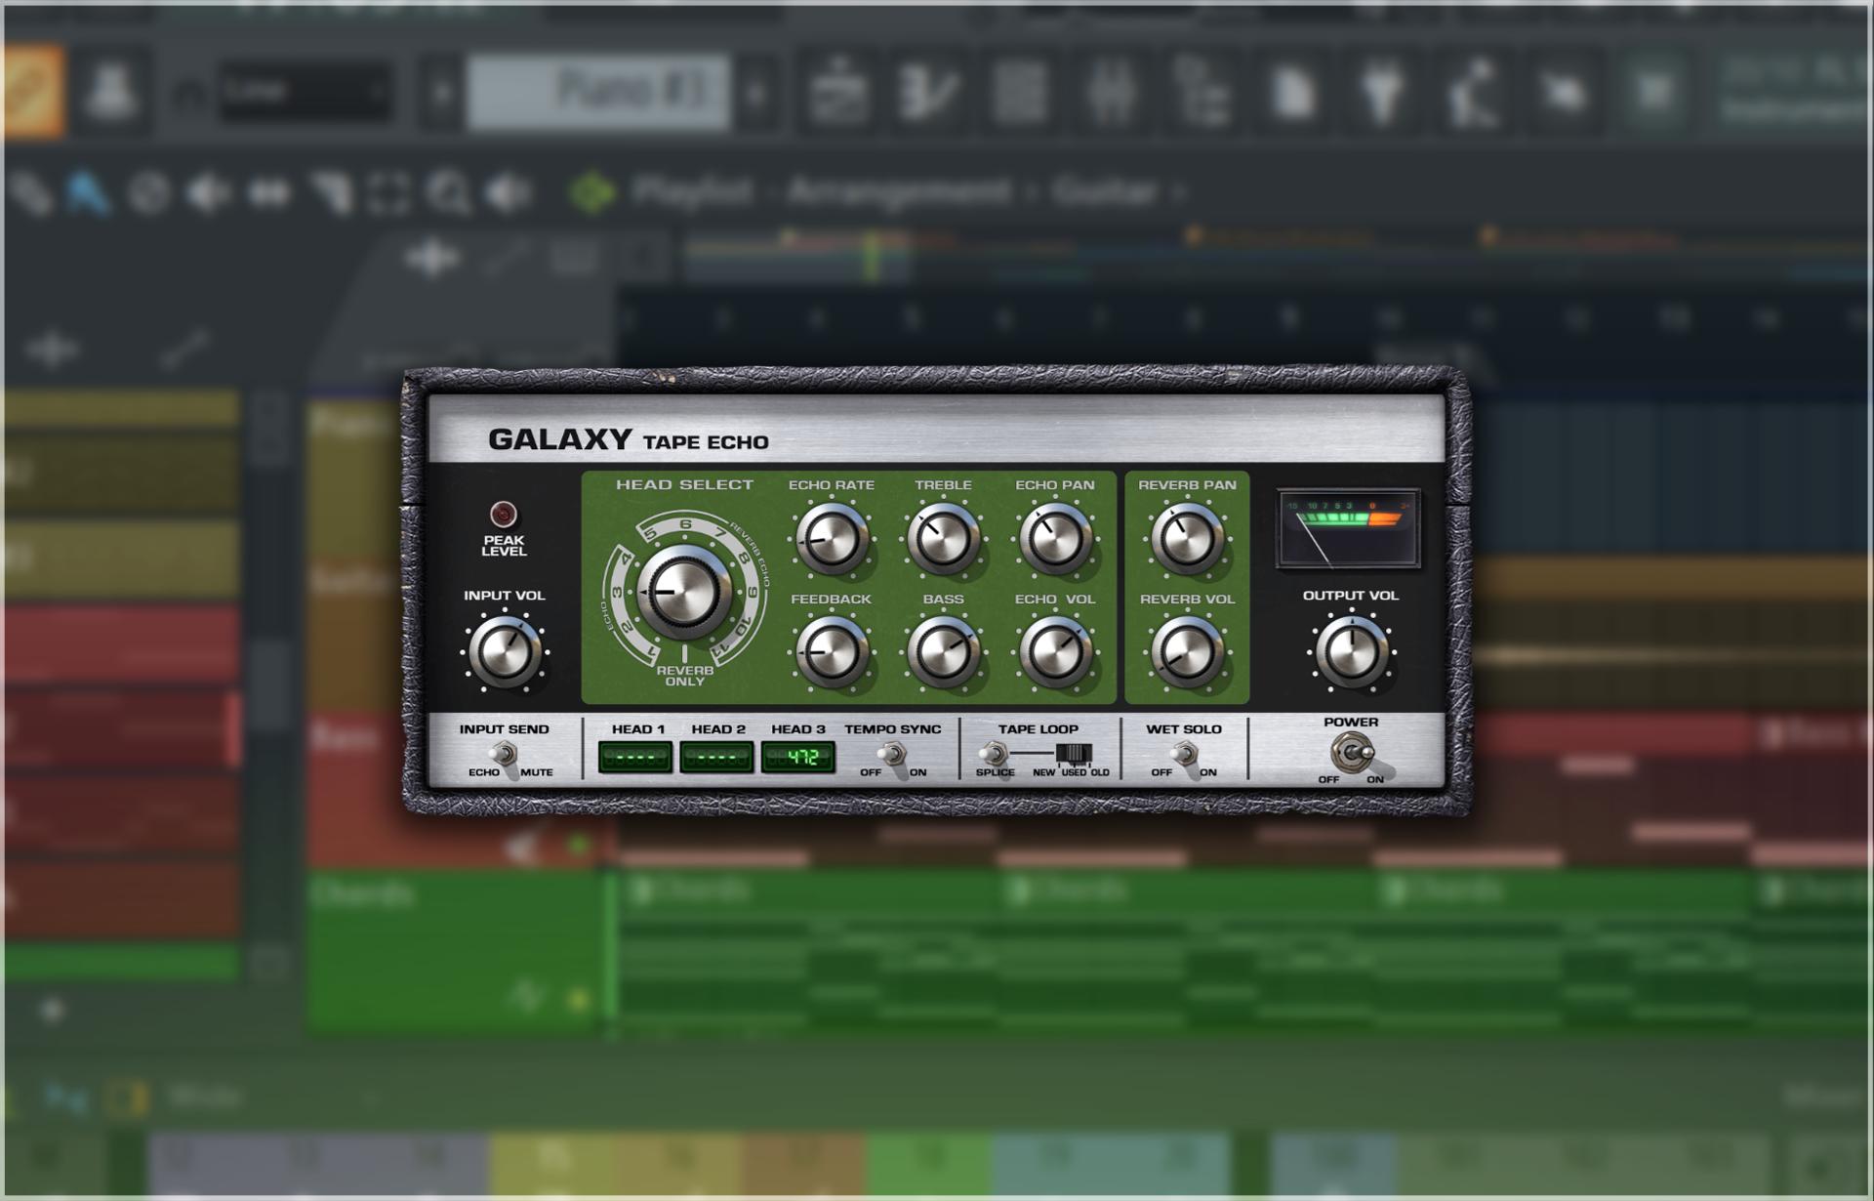Flip the Input Send Echo/Mute switch
Image resolution: width=1874 pixels, height=1201 pixels.
(x=504, y=755)
